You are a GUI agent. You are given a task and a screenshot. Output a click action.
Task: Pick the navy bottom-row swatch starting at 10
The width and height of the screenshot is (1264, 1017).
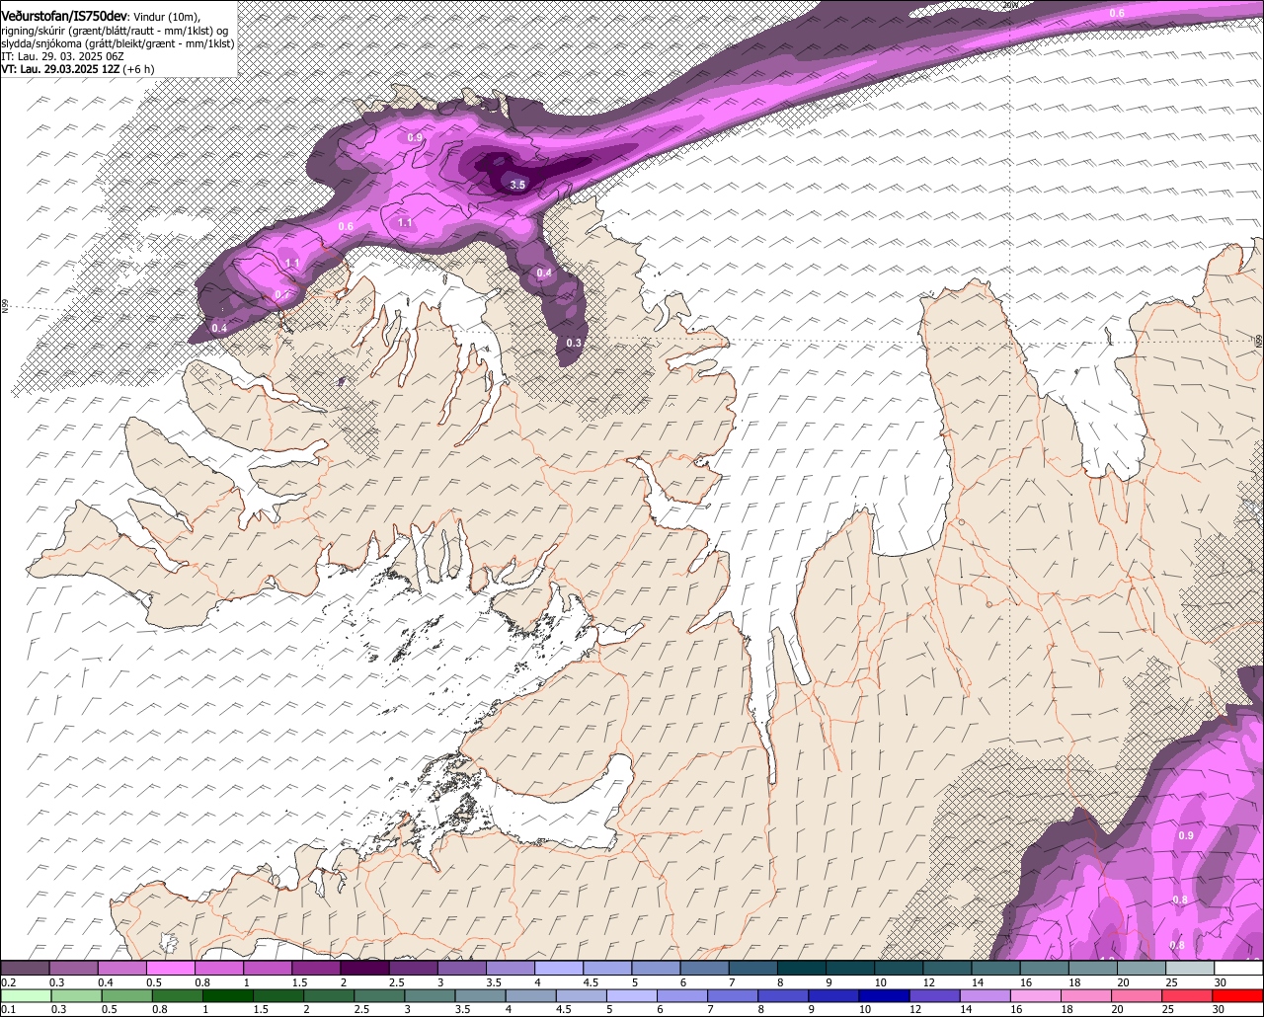[885, 996]
